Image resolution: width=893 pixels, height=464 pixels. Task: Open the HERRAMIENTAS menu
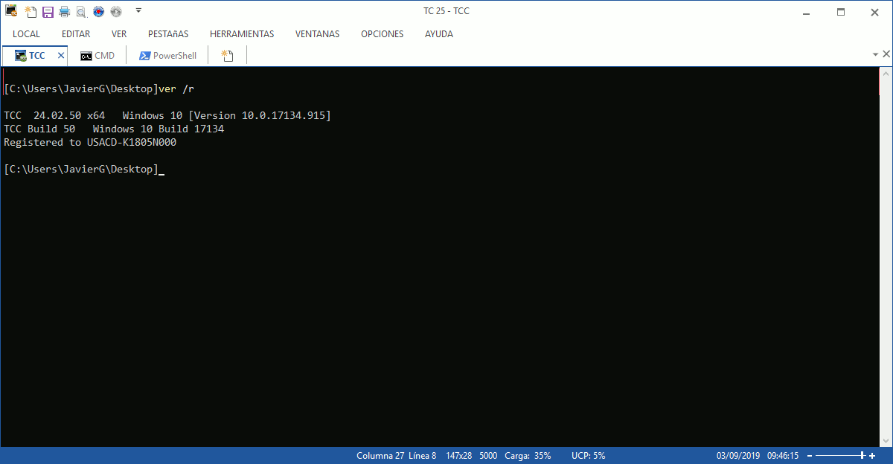pyautogui.click(x=242, y=34)
